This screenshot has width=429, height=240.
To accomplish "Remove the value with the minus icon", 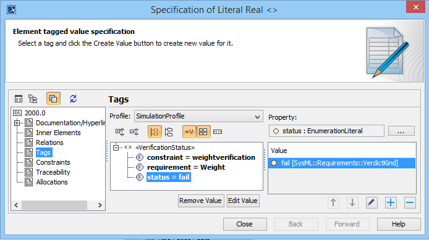I will 410,202.
